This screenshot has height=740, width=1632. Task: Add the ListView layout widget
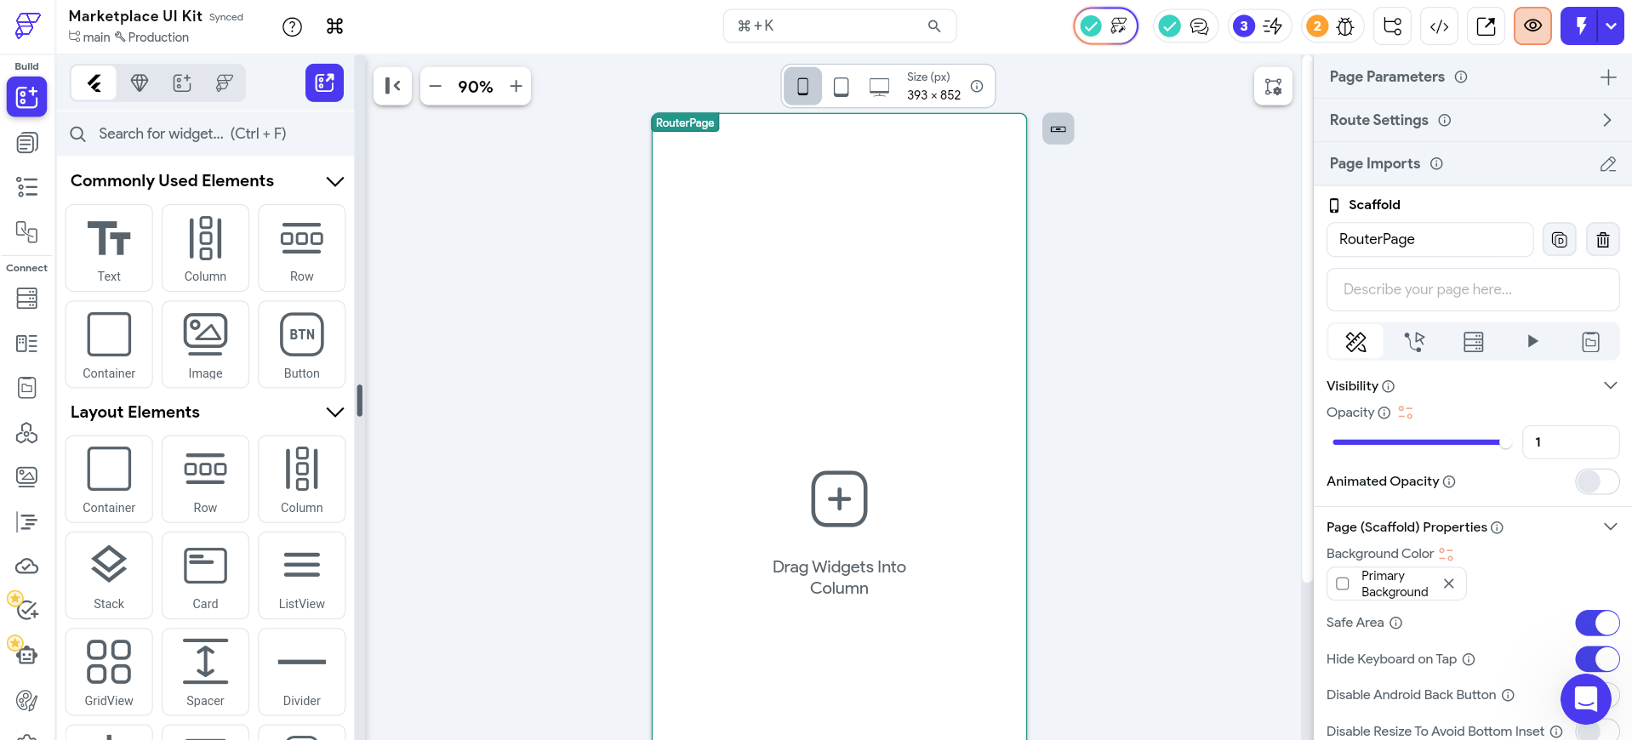point(302,576)
